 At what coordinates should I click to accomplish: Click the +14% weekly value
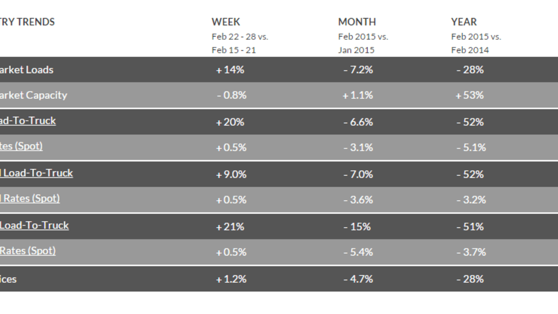(x=230, y=70)
